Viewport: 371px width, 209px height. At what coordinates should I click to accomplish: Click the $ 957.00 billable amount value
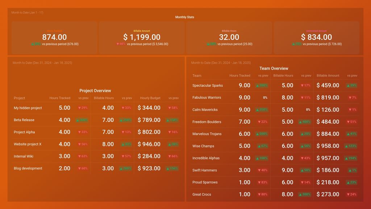pos(328,158)
